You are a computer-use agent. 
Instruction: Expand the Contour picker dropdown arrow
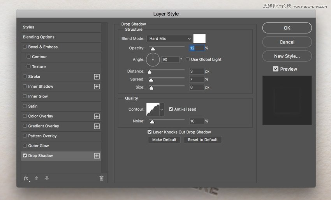click(162, 110)
